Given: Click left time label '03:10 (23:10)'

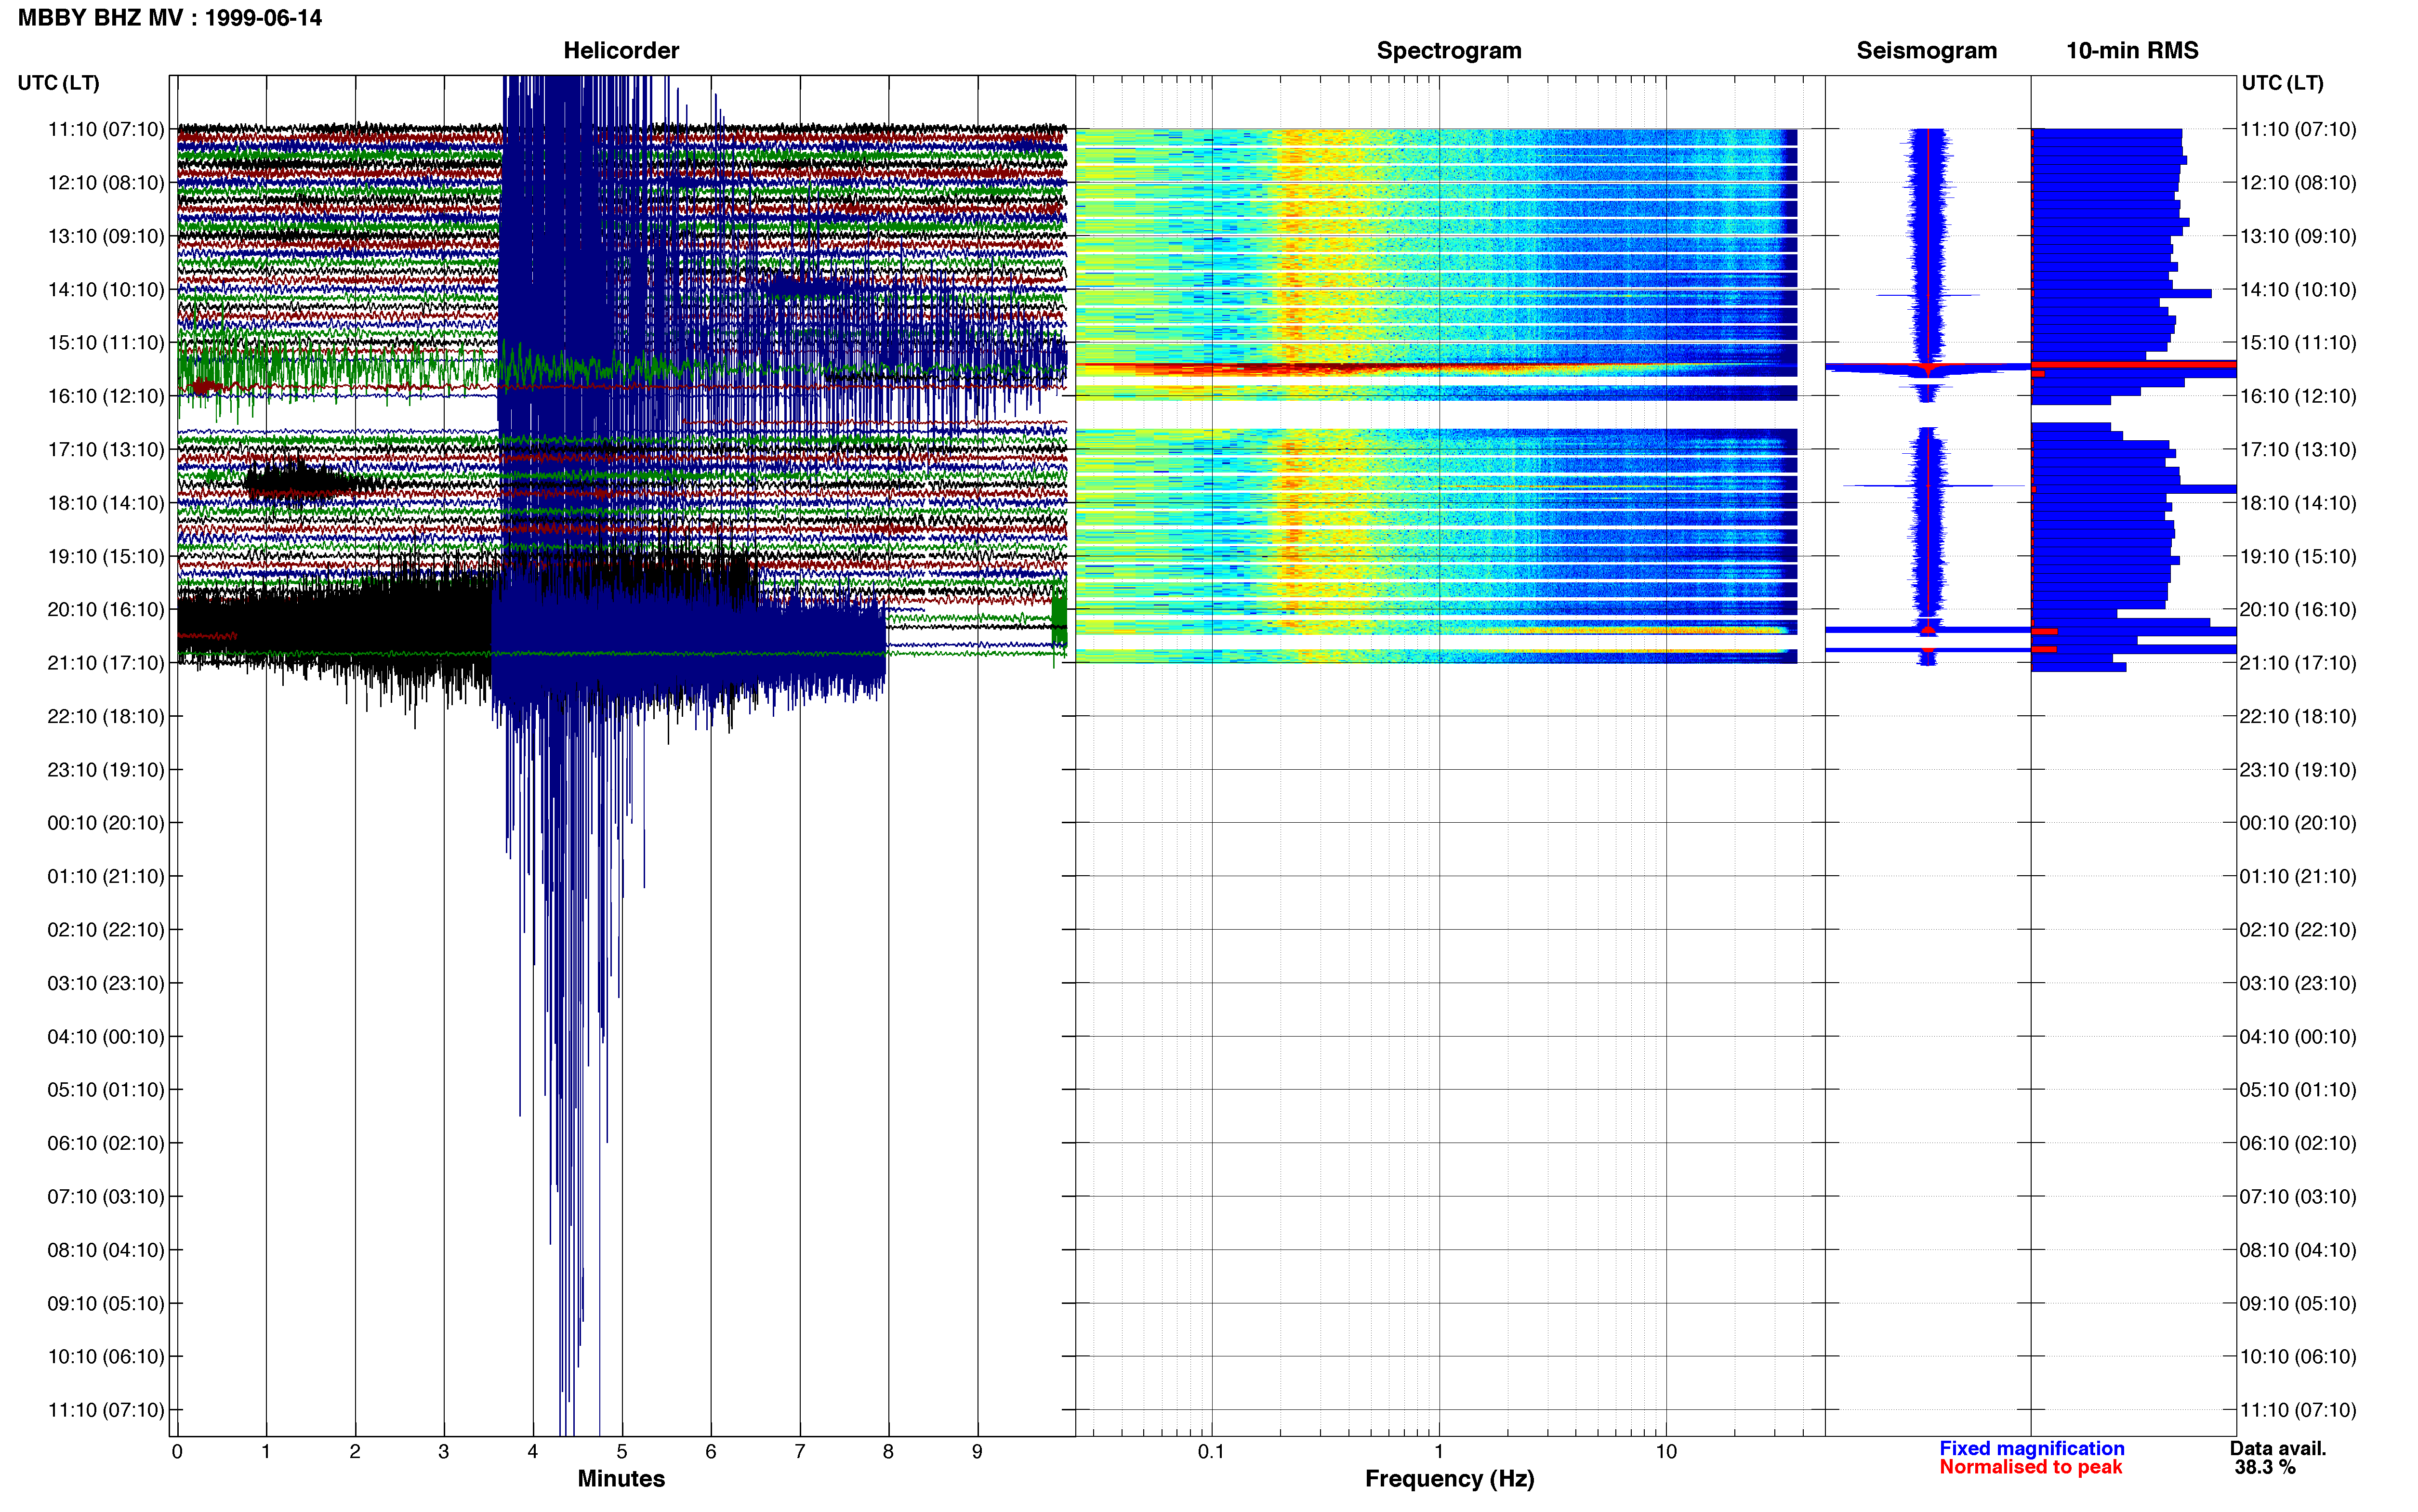Looking at the screenshot, I should 106,983.
